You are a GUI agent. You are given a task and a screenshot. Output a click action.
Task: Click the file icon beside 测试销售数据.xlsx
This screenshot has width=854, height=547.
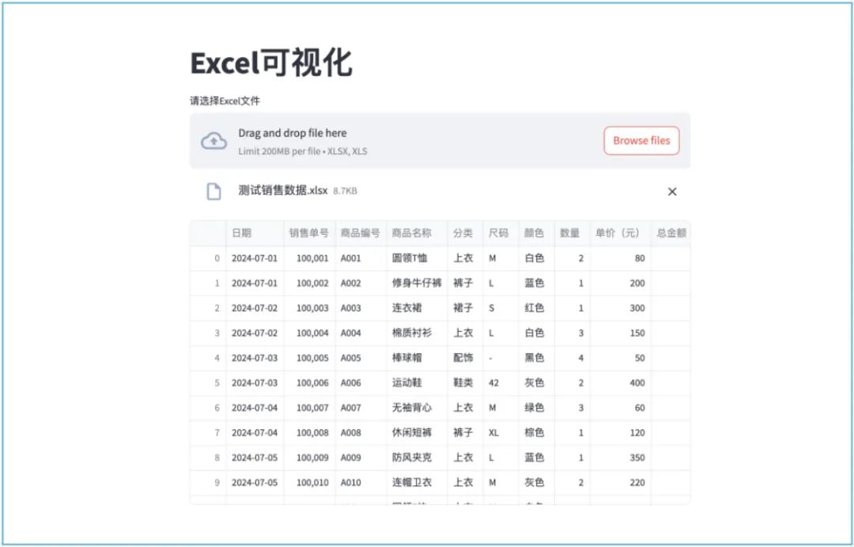(213, 191)
